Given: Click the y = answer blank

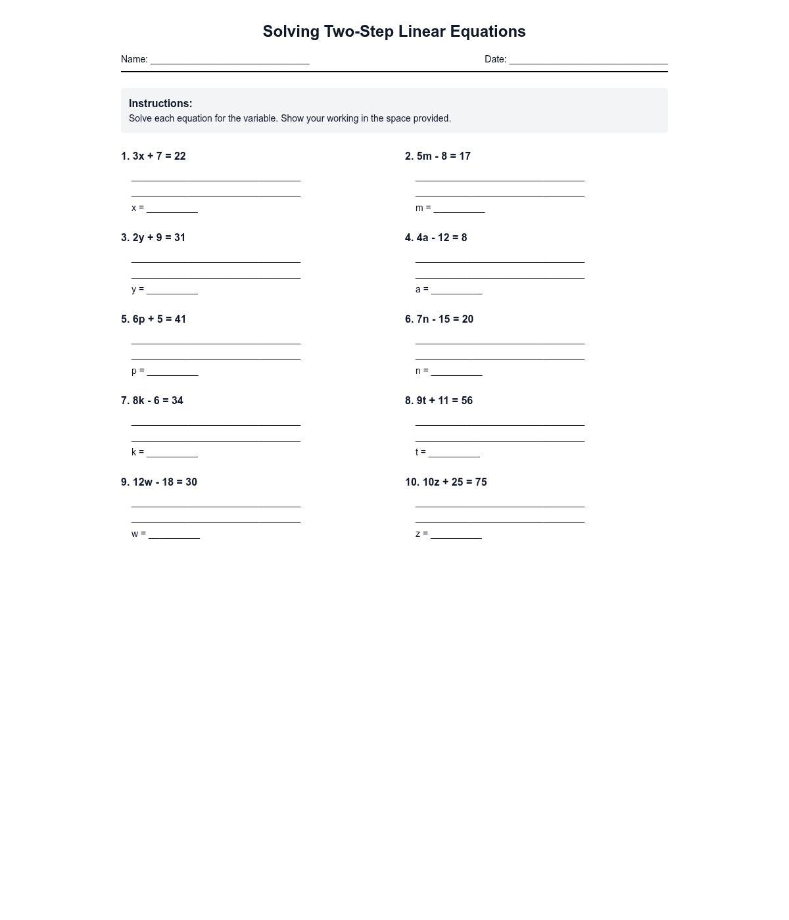Looking at the screenshot, I should pos(172,289).
